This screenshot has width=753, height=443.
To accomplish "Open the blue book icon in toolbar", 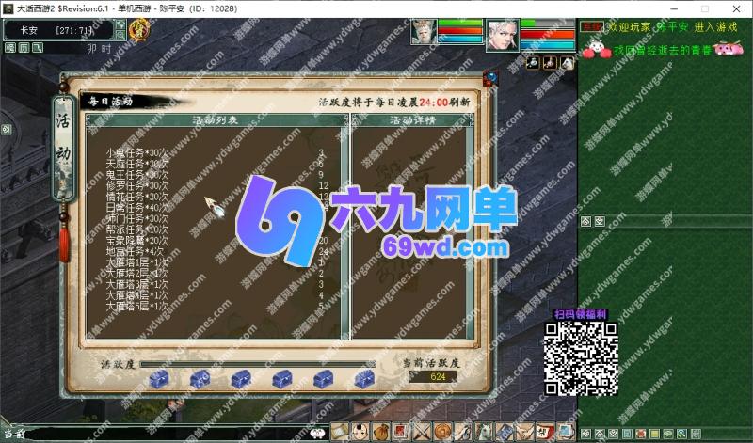I will coord(505,433).
